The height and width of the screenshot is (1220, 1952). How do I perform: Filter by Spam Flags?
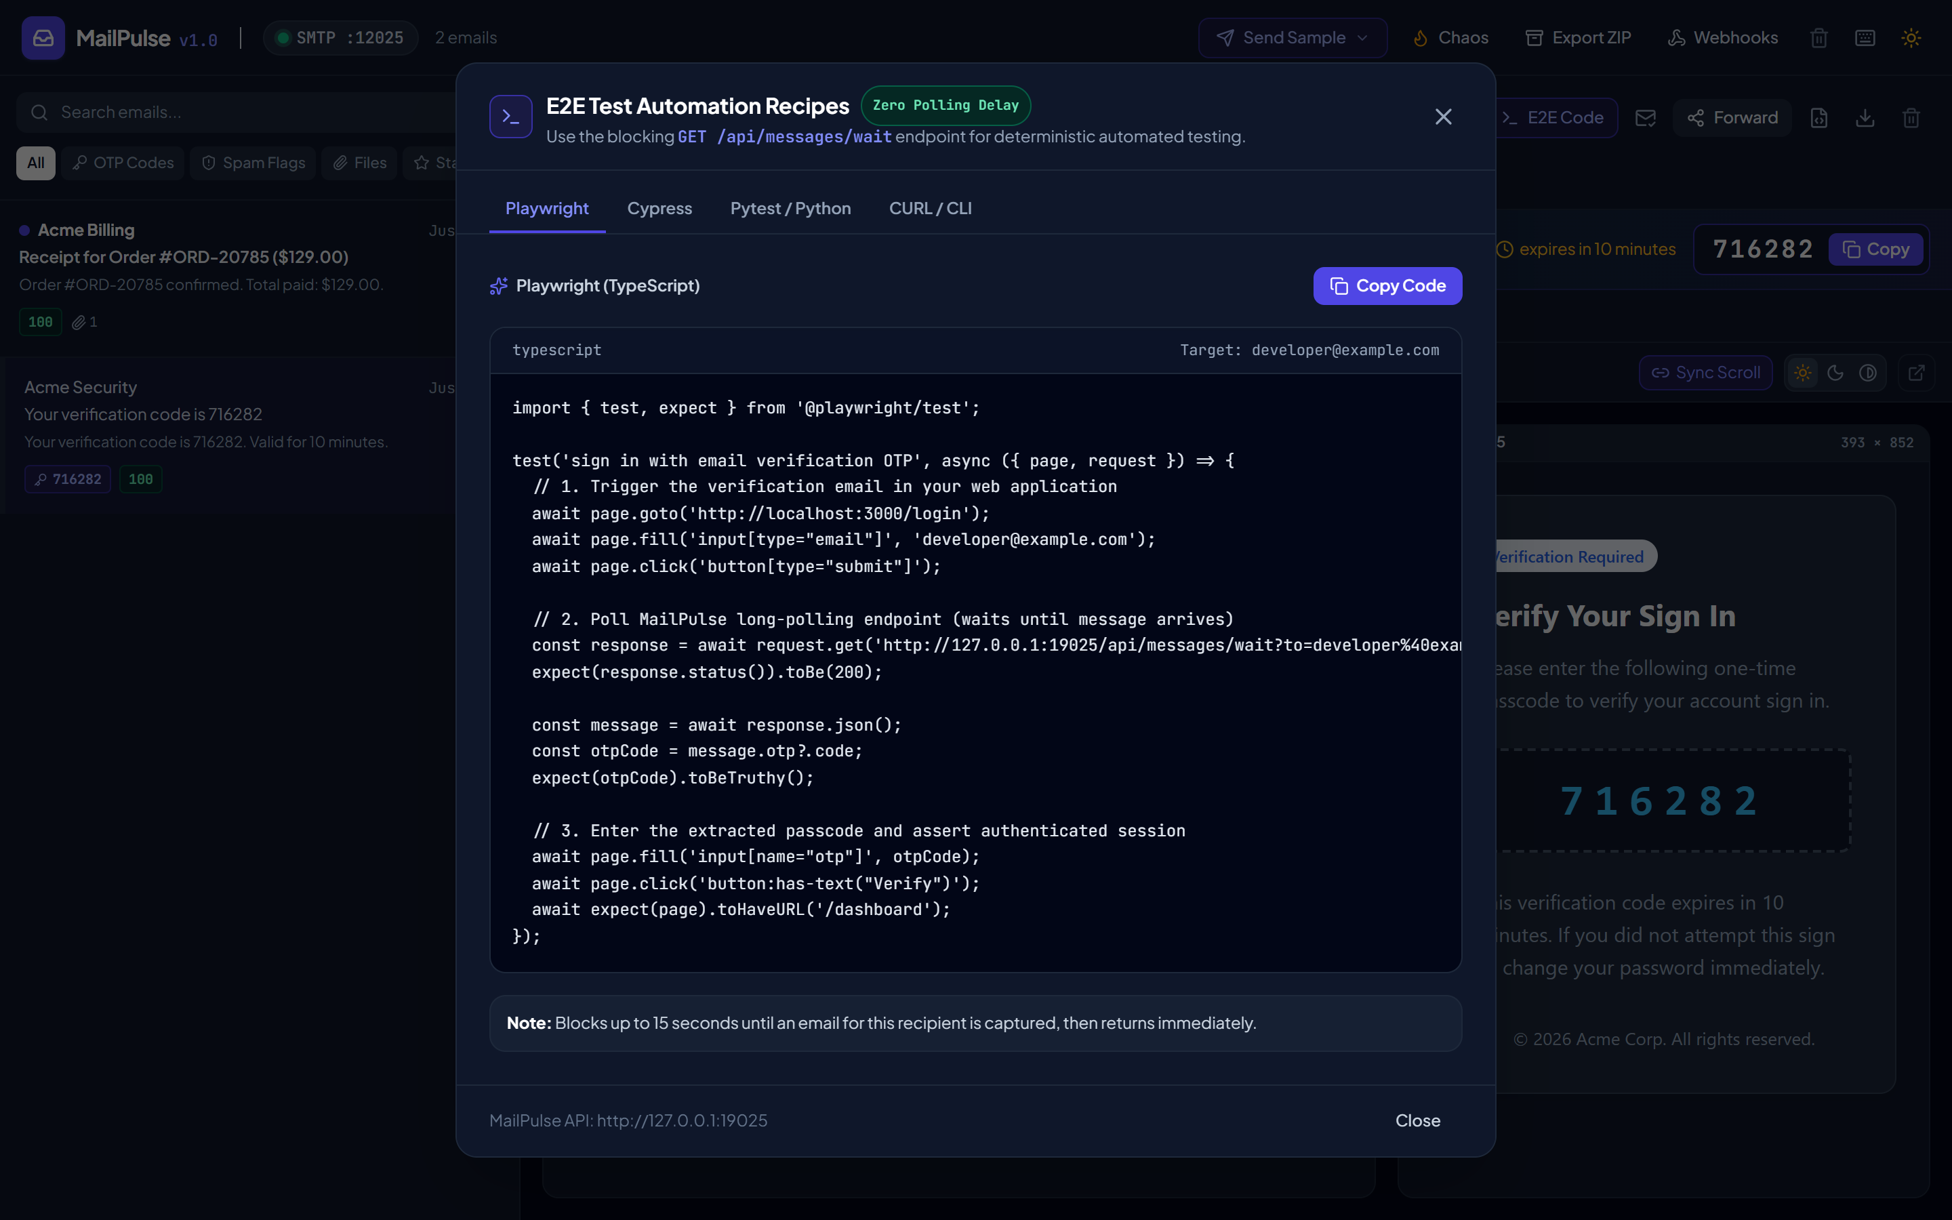[252, 163]
